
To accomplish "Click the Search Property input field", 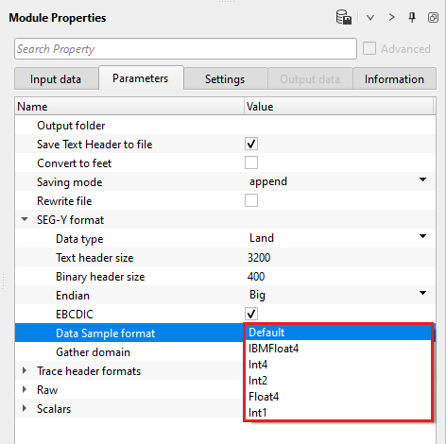I will tap(185, 49).
